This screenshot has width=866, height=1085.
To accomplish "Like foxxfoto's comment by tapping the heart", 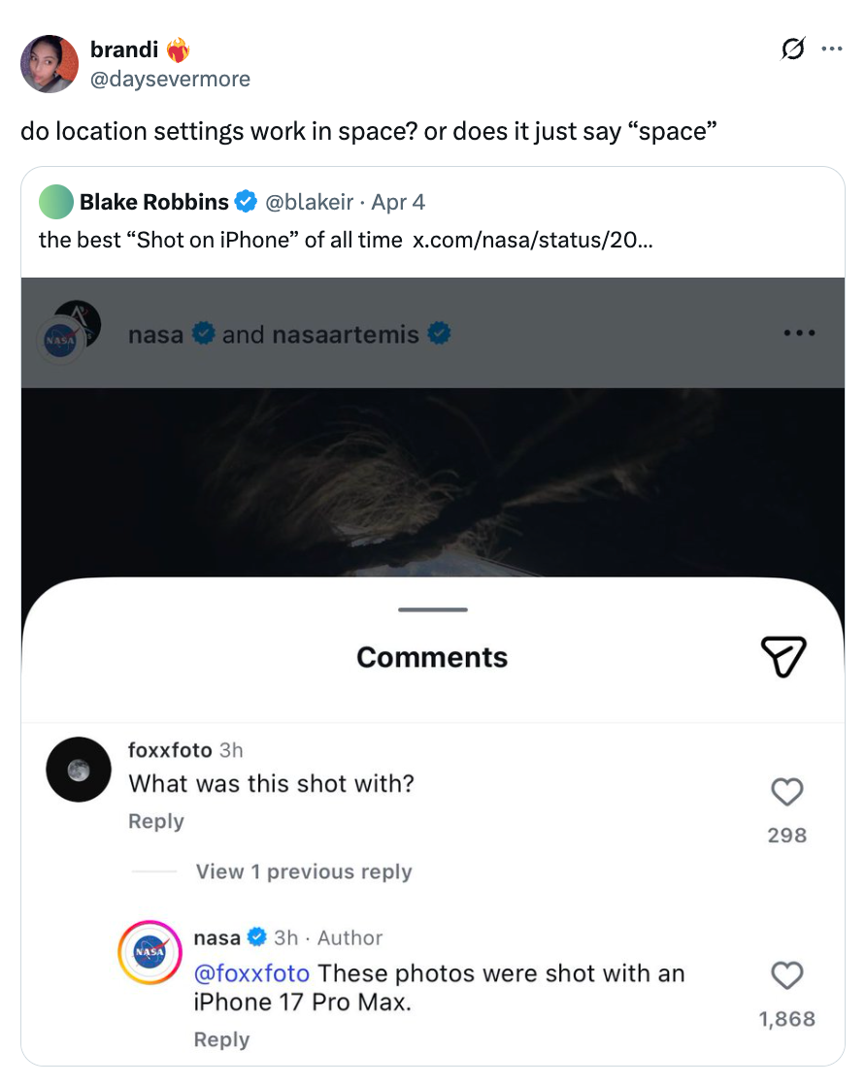I will point(786,792).
